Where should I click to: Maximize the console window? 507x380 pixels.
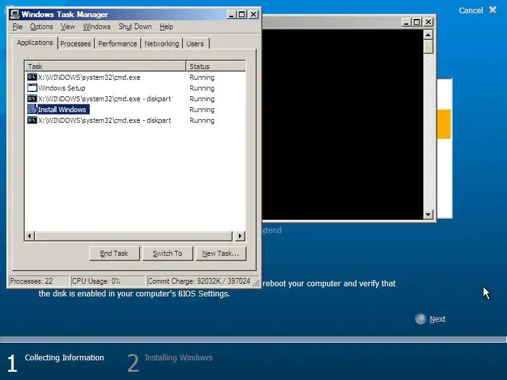click(417, 22)
